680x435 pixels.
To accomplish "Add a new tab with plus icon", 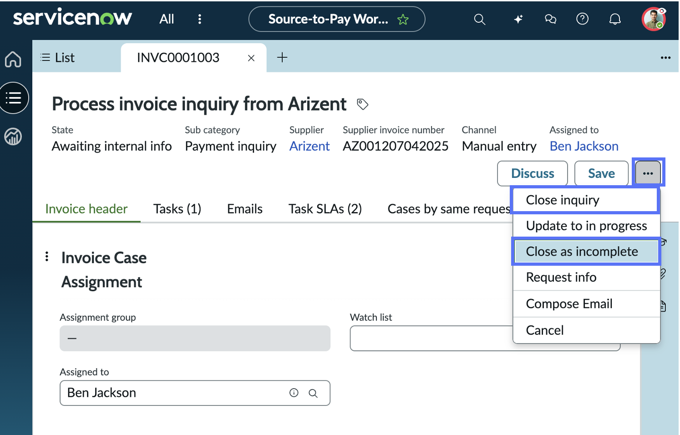I will pyautogui.click(x=282, y=57).
